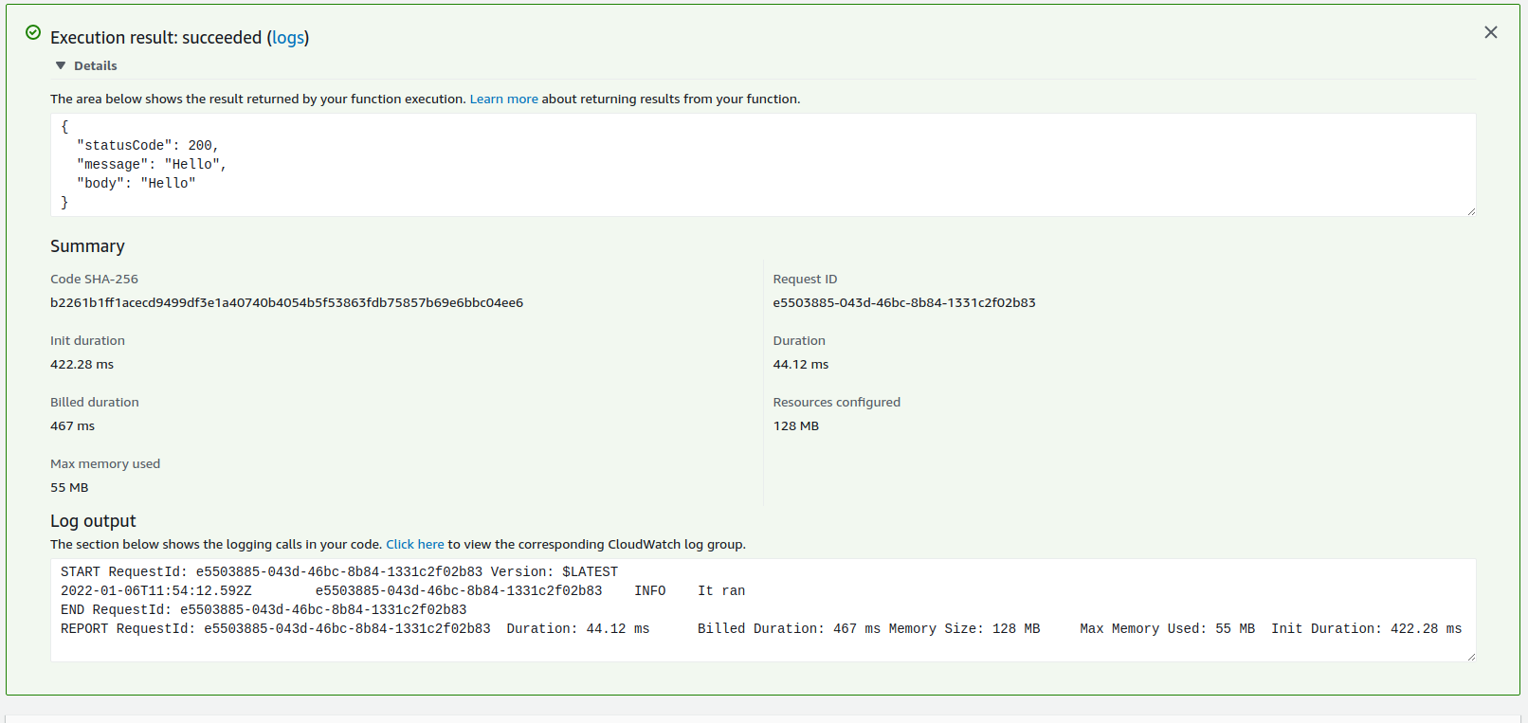
Task: Click the Max memory used value 55 MB
Action: pyautogui.click(x=69, y=488)
